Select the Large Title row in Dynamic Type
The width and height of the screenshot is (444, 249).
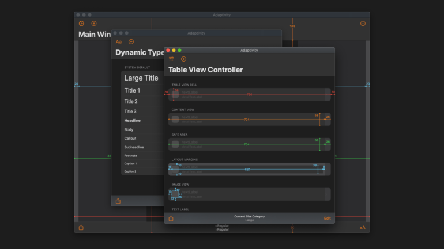(x=143, y=78)
